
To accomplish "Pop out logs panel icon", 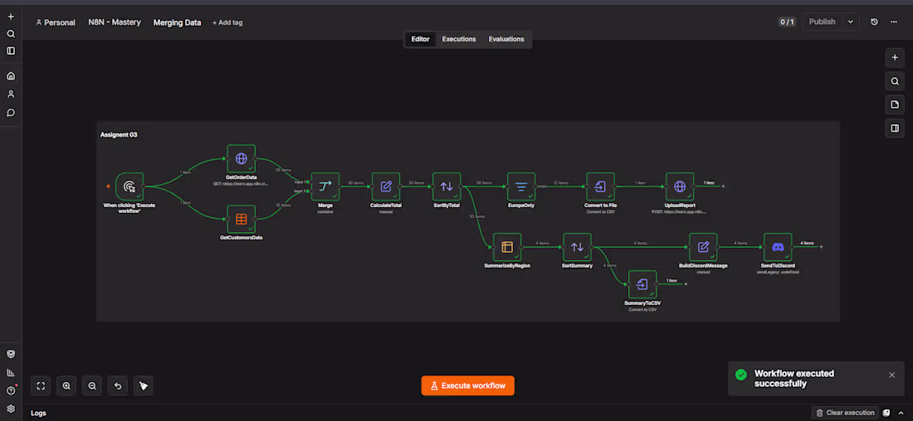I will coord(886,413).
